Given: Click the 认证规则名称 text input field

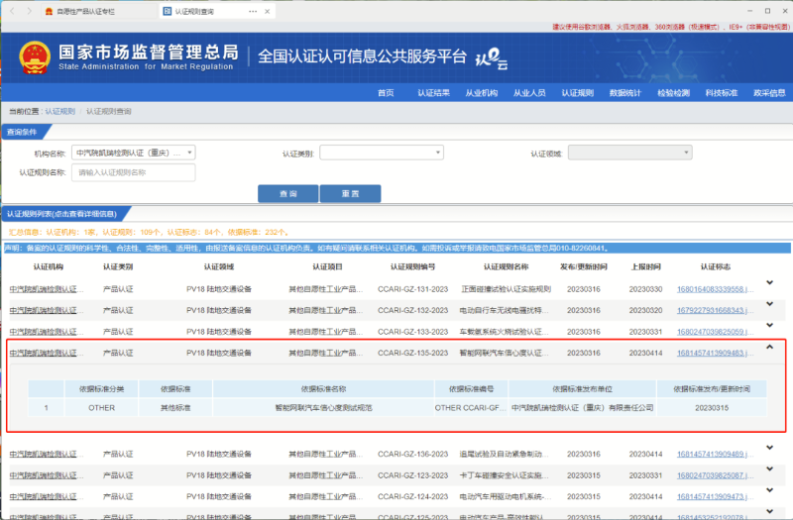Looking at the screenshot, I should click(x=134, y=172).
